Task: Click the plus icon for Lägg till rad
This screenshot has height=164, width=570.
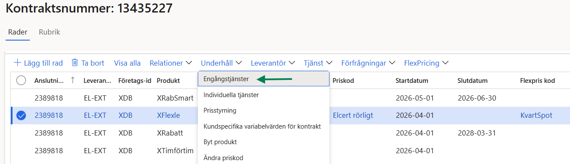Action: 17,63
